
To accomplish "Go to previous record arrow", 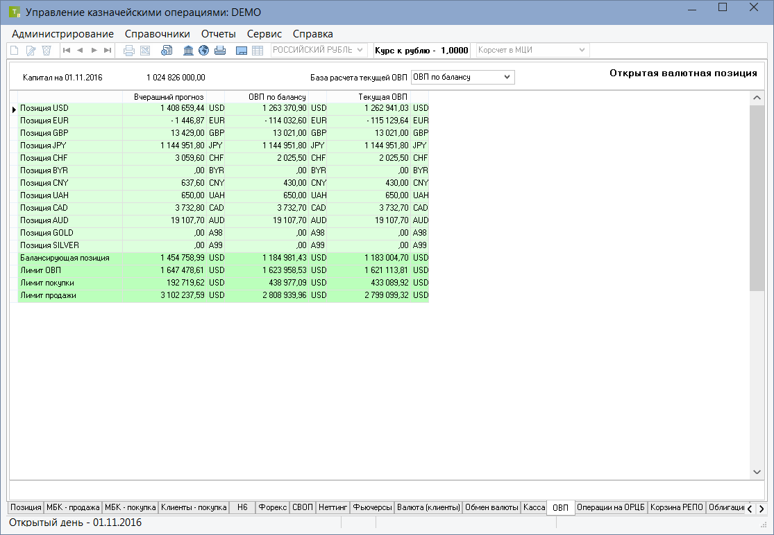I will coord(80,51).
